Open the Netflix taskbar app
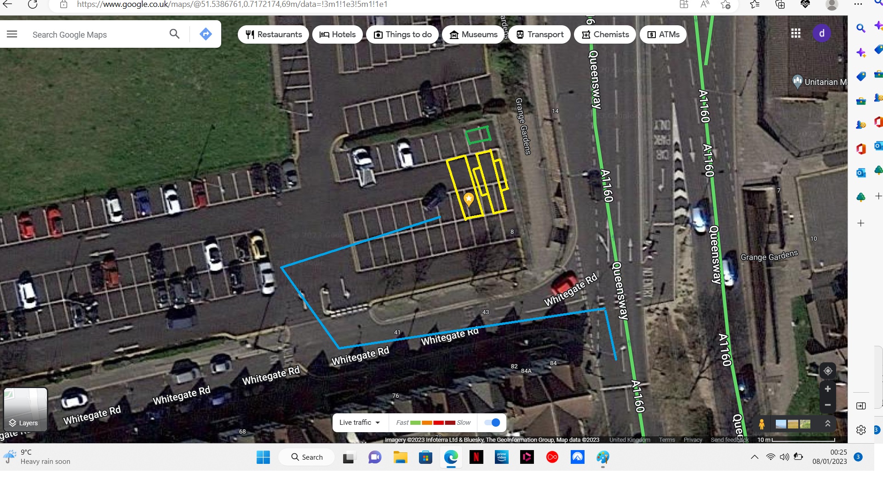The height and width of the screenshot is (496, 883). pyautogui.click(x=476, y=457)
